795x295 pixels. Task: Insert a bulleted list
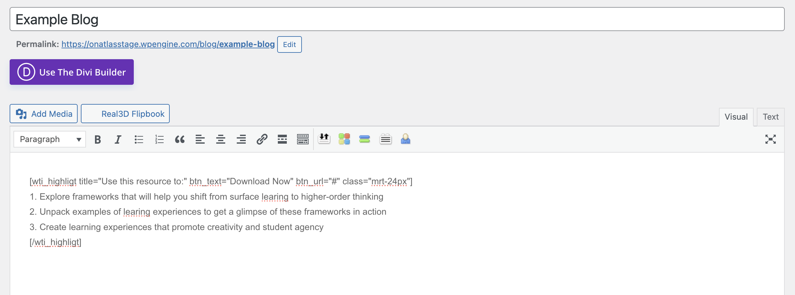(139, 140)
